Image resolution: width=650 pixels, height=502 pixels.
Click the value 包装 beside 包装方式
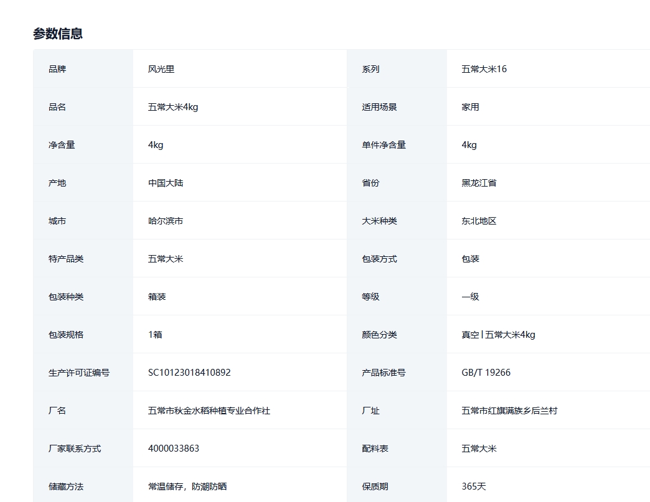(470, 259)
